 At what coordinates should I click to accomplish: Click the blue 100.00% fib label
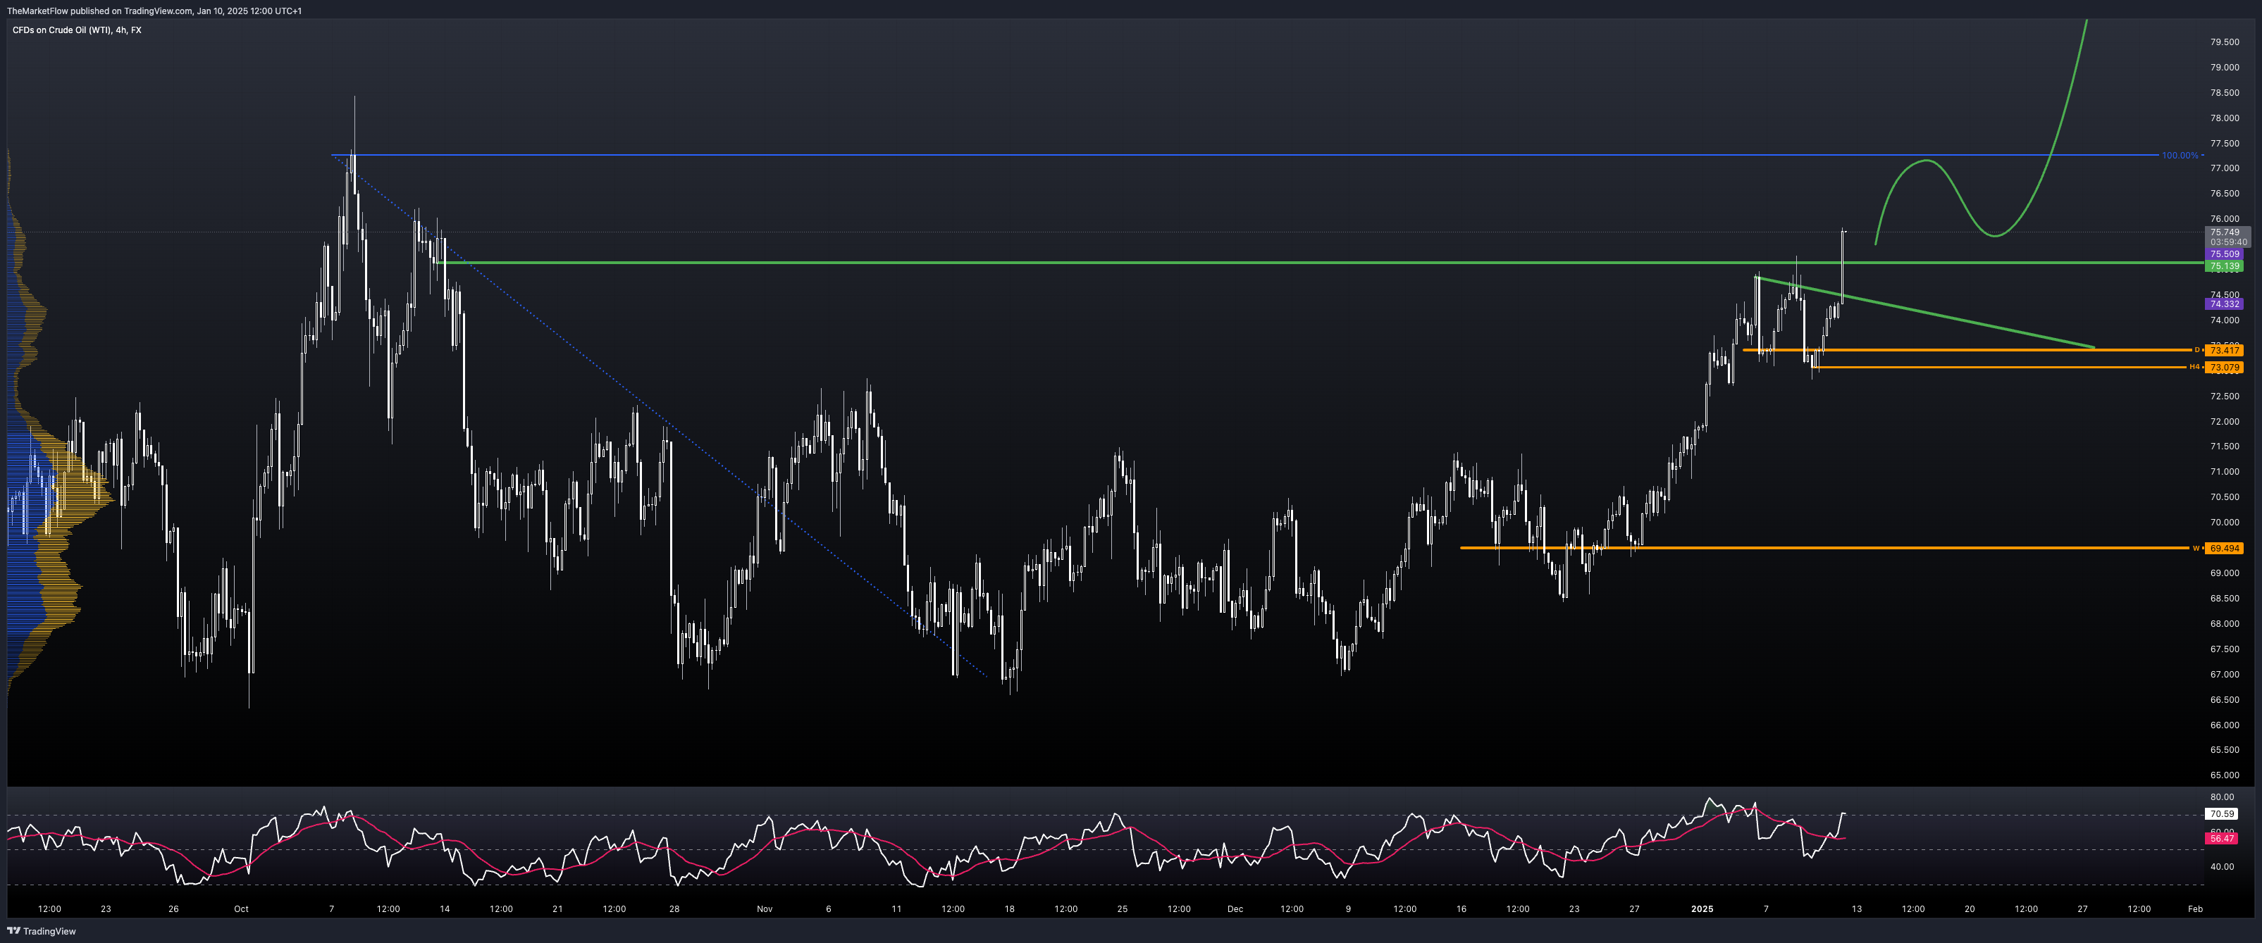[x=2180, y=155]
